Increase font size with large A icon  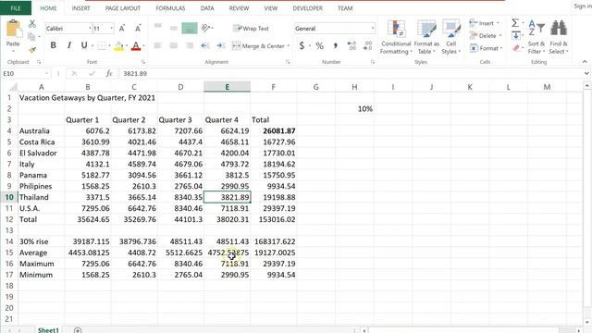[122, 29]
